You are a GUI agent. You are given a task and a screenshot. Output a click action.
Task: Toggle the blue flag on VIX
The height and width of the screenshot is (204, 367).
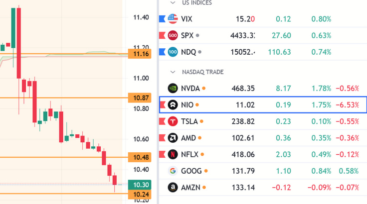point(162,19)
